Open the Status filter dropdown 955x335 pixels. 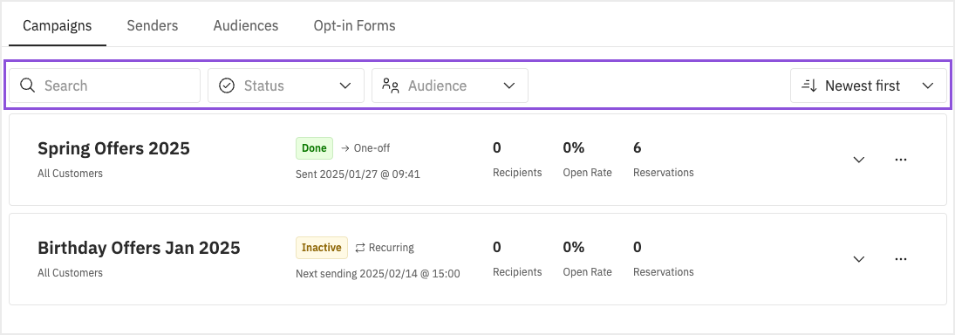pos(286,85)
